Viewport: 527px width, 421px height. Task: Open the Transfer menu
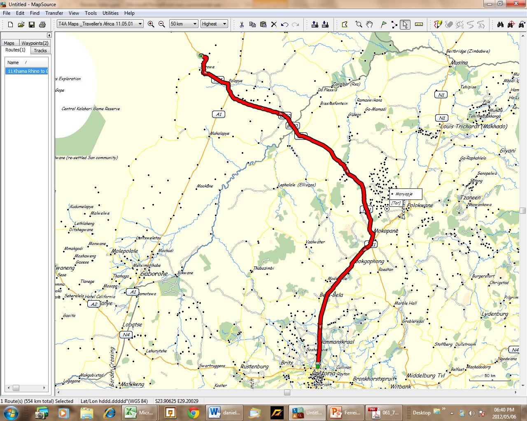[x=54, y=13]
